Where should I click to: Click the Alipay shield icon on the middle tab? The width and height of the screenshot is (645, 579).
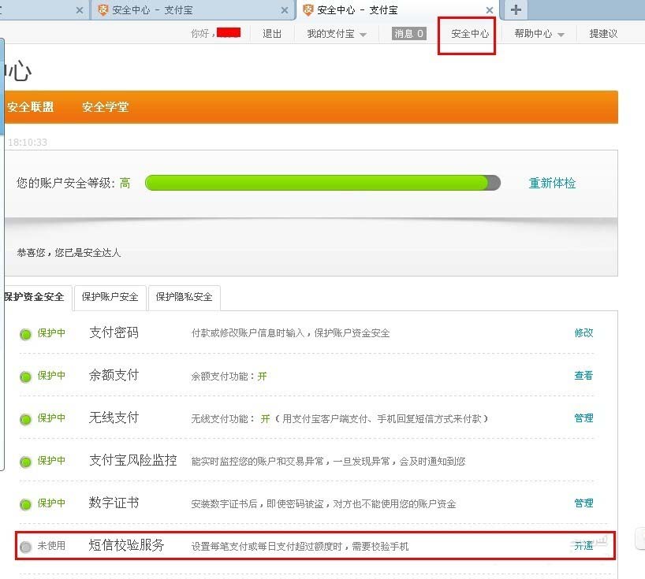click(x=103, y=10)
